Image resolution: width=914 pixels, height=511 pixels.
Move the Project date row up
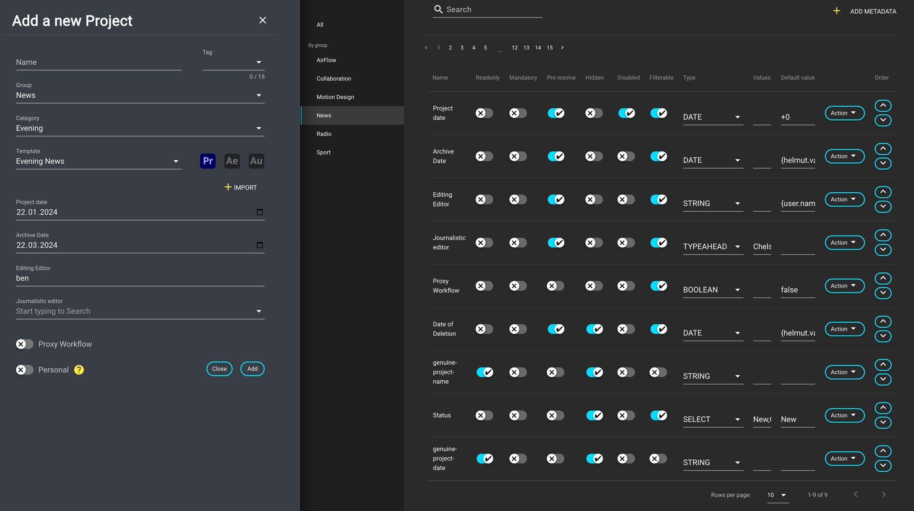coord(883,105)
